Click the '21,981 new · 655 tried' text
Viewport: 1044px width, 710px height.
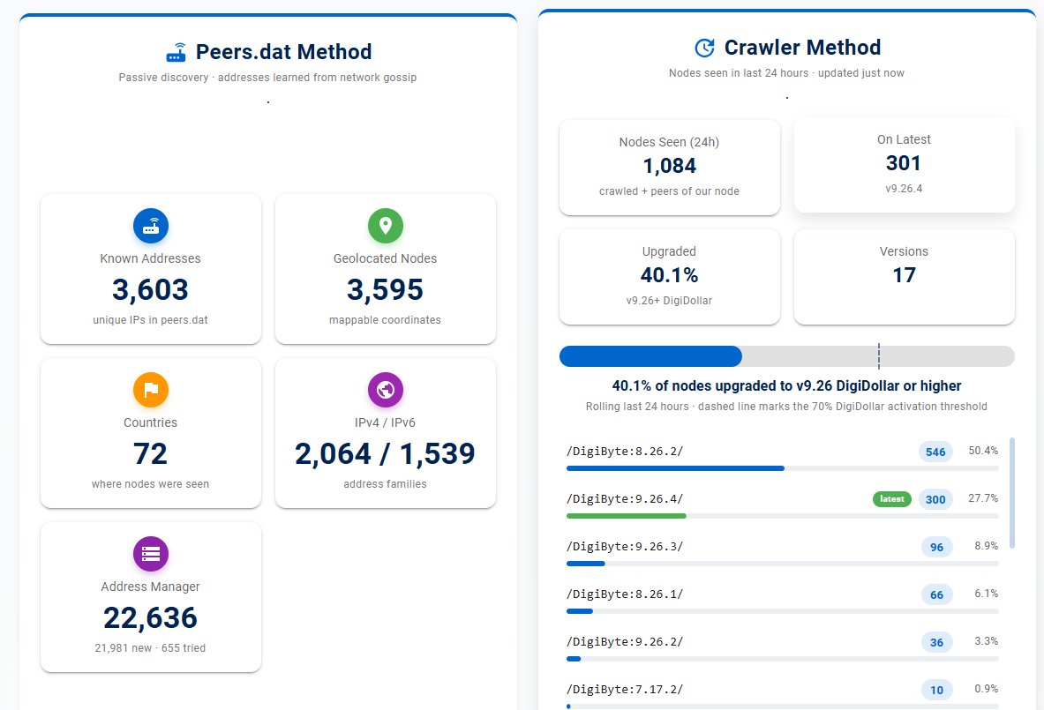point(151,648)
